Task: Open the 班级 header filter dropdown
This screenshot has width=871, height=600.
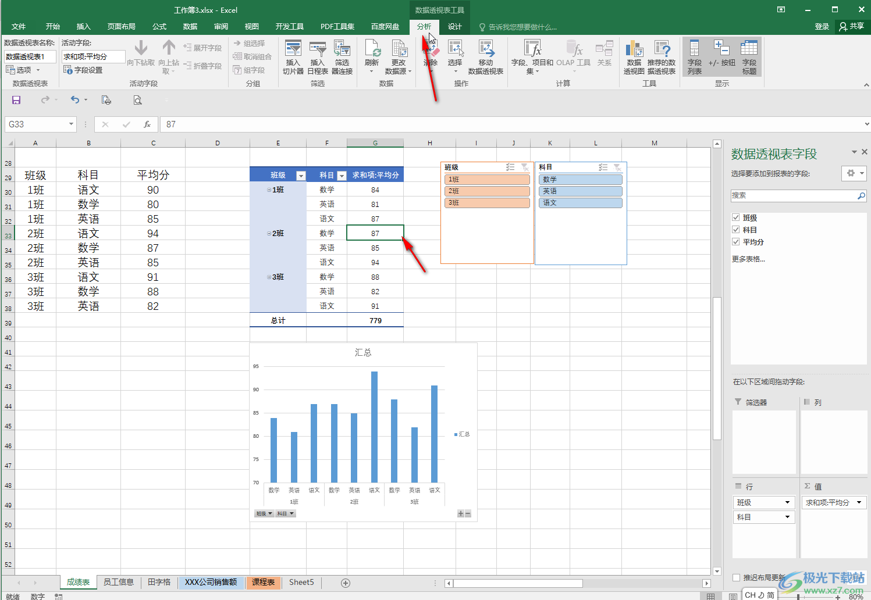Action: 301,176
